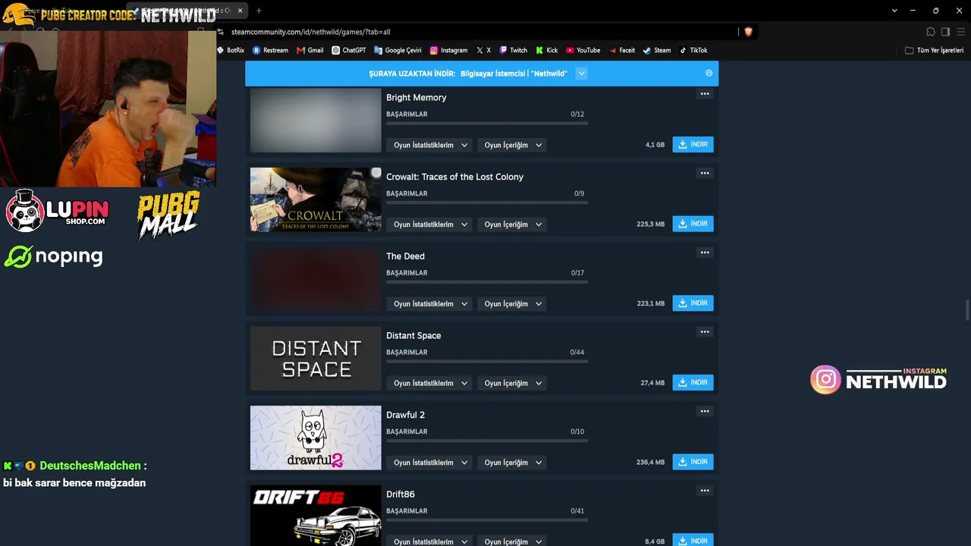The image size is (971, 546).
Task: Open the three-dot menu for Crowalt
Action: point(705,174)
